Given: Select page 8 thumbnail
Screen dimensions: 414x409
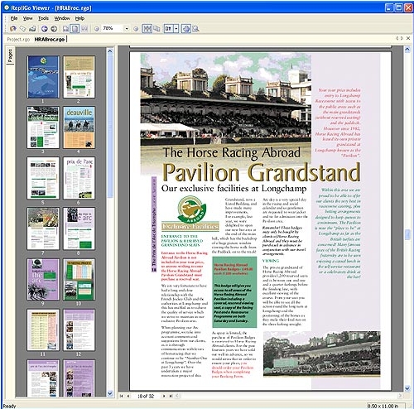Looking at the screenshot, I should pyautogui.click(x=79, y=229).
